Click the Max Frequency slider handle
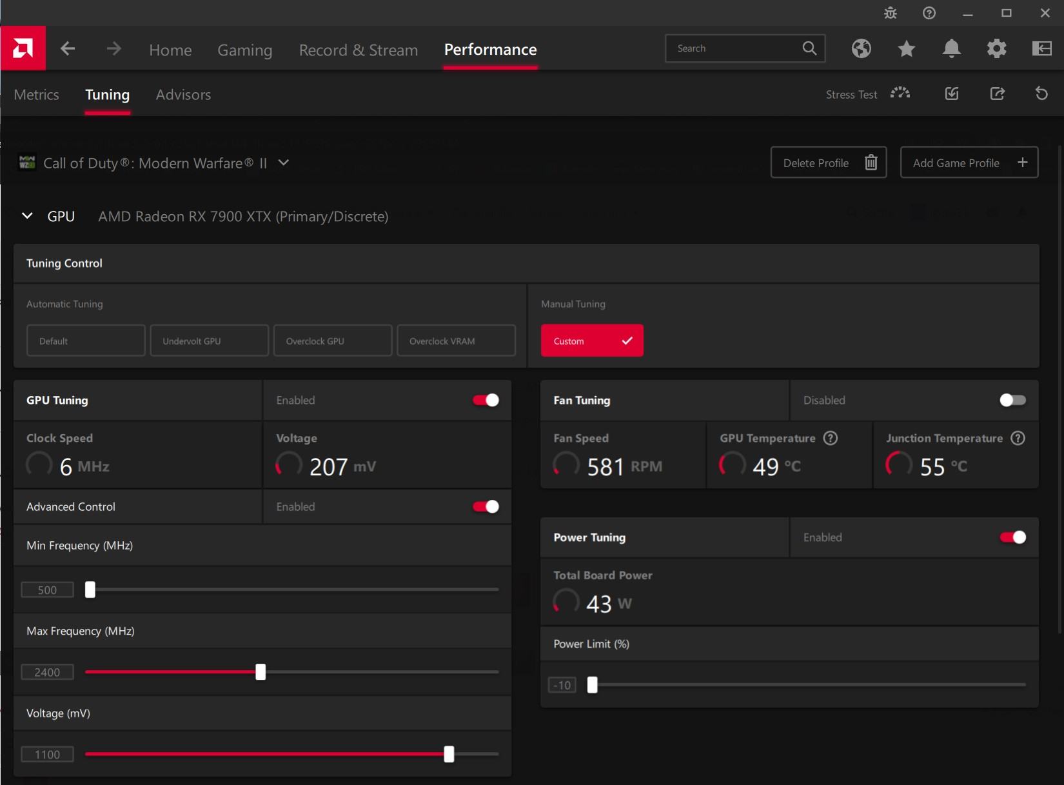 [261, 671]
